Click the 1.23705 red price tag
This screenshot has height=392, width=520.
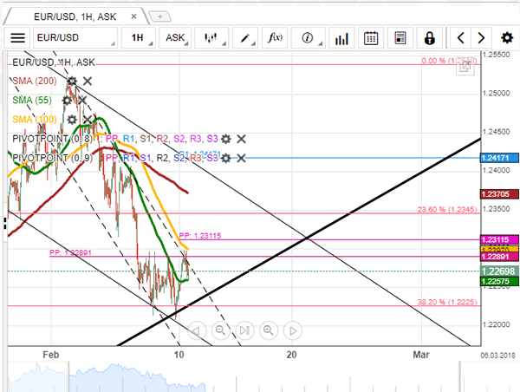pyautogui.click(x=499, y=194)
